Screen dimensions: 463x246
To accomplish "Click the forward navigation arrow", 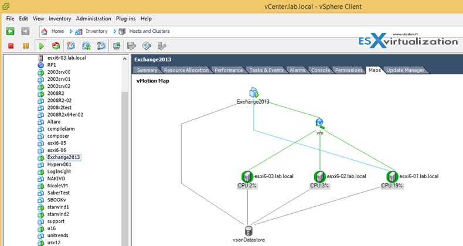I will [x=25, y=31].
